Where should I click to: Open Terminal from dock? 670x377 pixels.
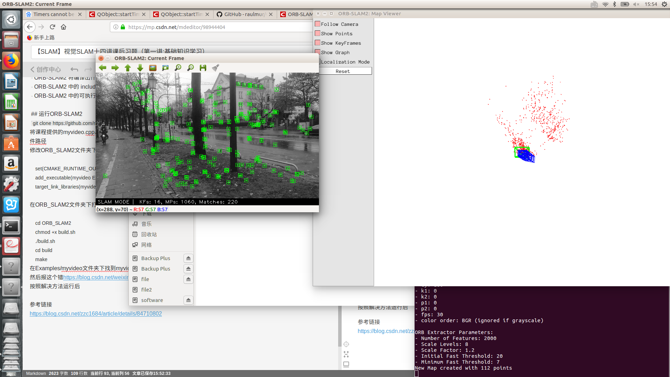11,226
